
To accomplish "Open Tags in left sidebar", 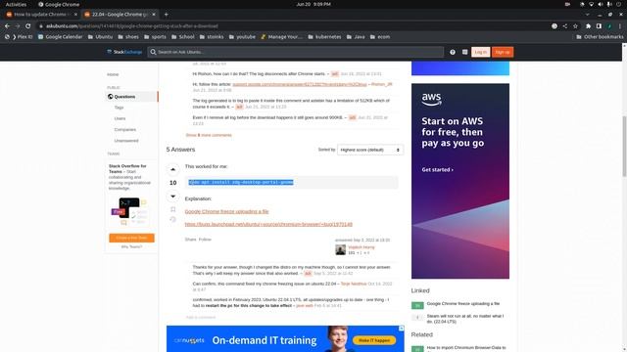I will click(120, 108).
